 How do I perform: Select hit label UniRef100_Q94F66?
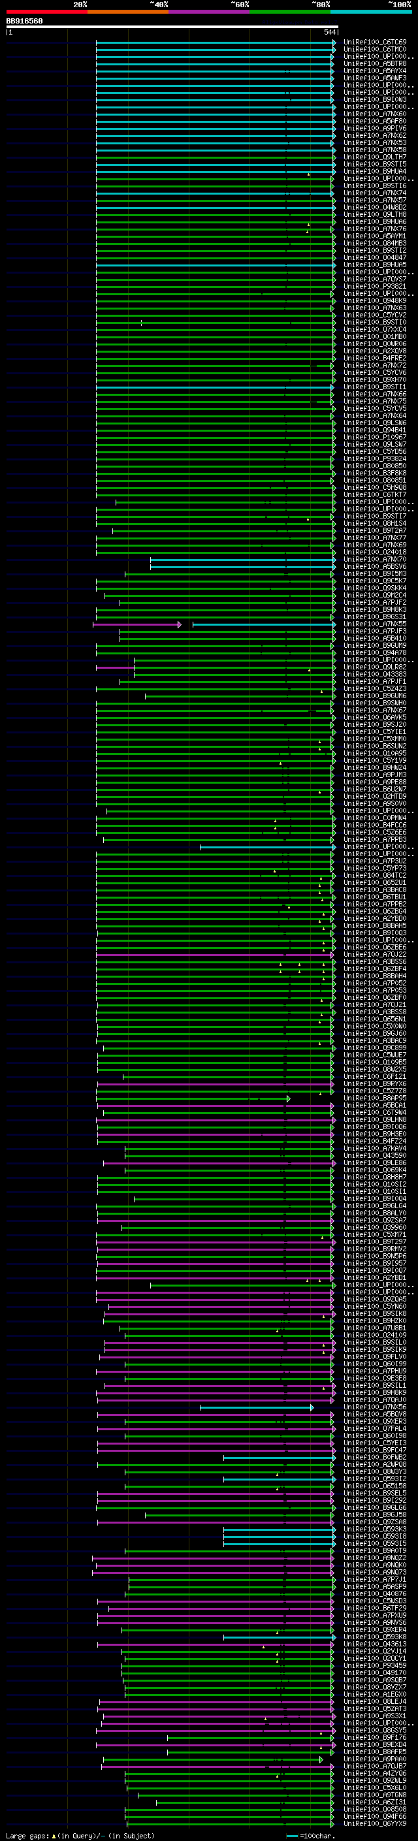[375, 1816]
